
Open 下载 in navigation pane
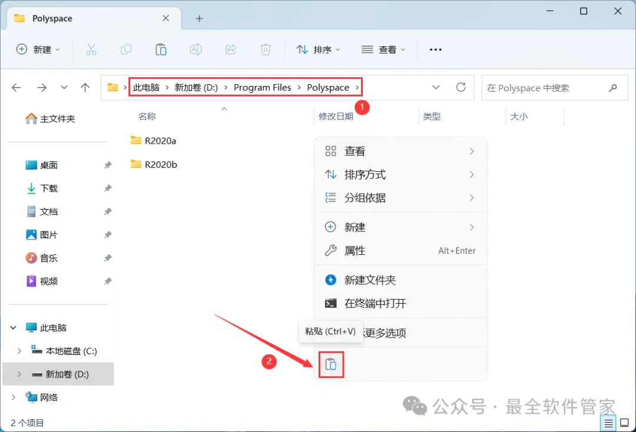click(x=42, y=188)
